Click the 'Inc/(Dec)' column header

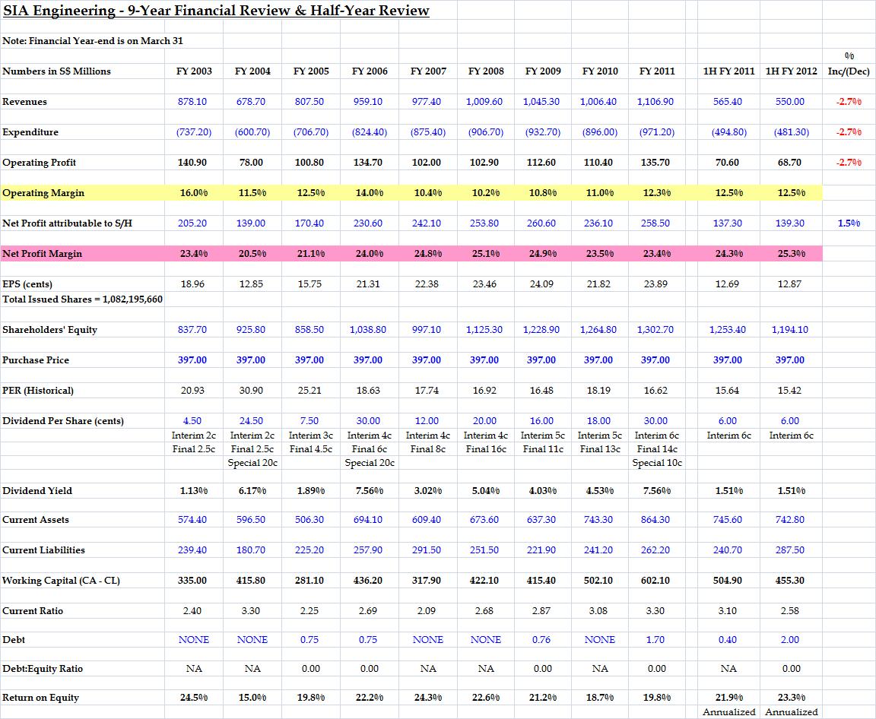[849, 71]
